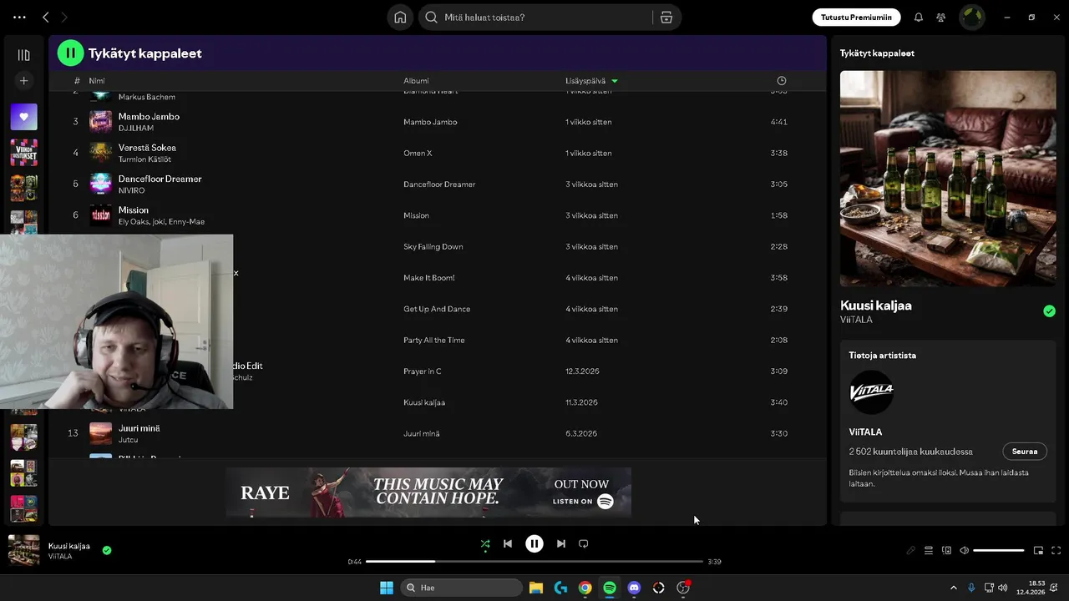Follow ViiTALA with the Seuraa button
This screenshot has height=601, width=1069.
click(1025, 452)
